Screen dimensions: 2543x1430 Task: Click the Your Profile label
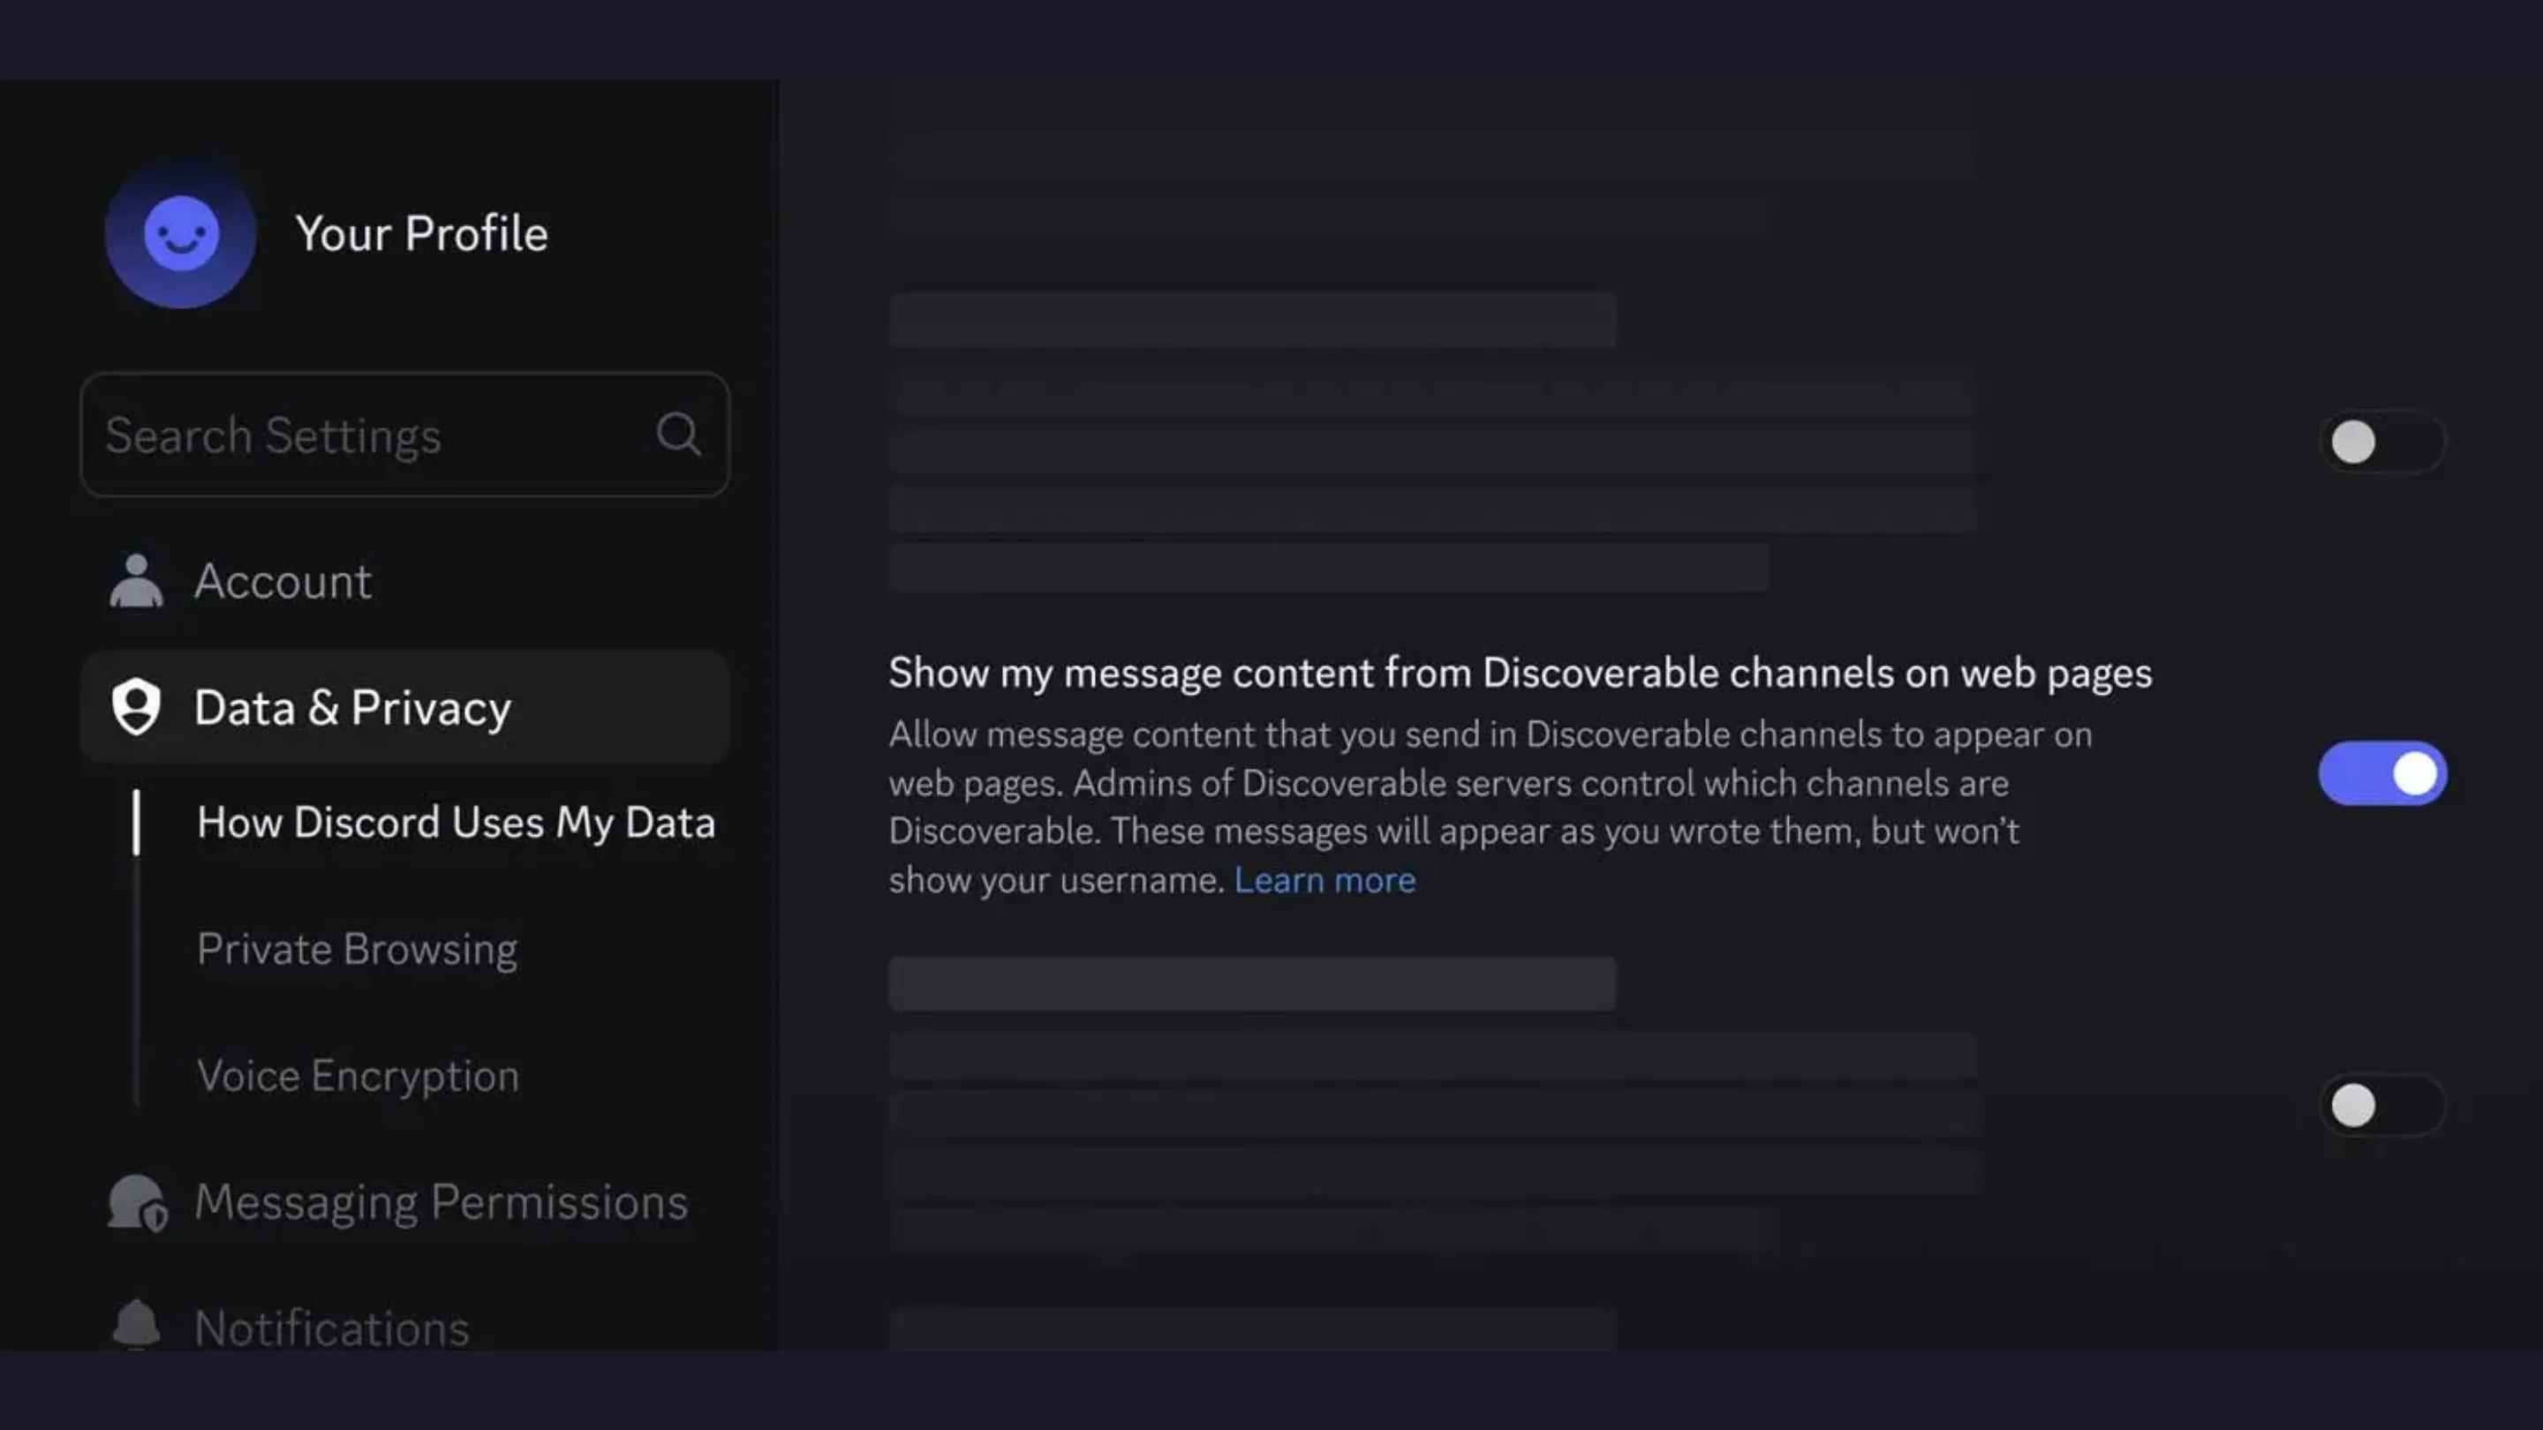(421, 234)
